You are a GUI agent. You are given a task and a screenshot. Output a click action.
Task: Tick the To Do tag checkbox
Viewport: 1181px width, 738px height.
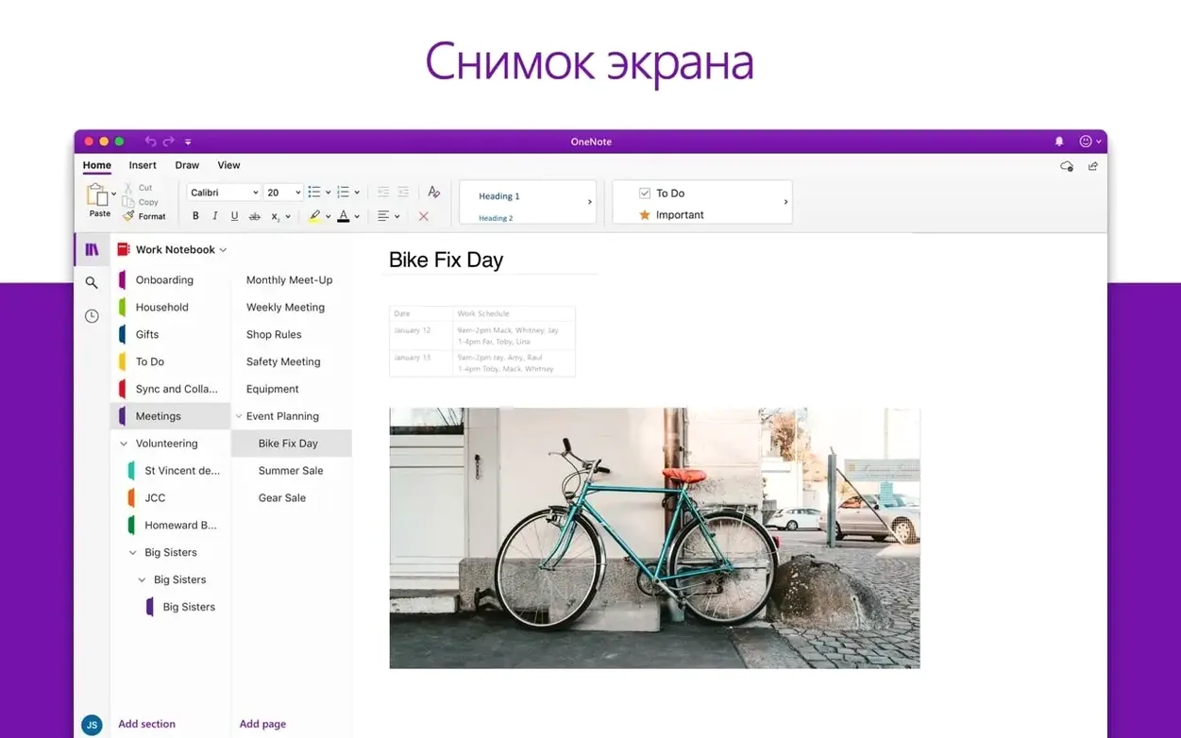pyautogui.click(x=645, y=193)
